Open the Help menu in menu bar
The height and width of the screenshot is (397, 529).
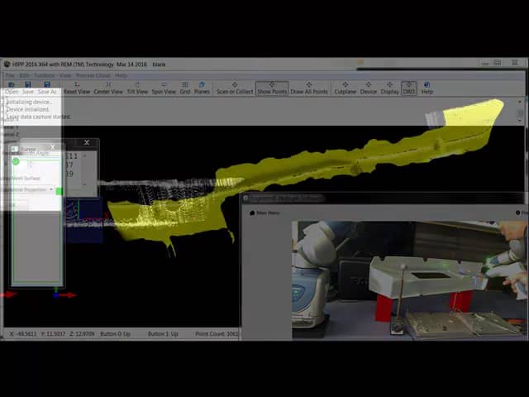coord(121,75)
